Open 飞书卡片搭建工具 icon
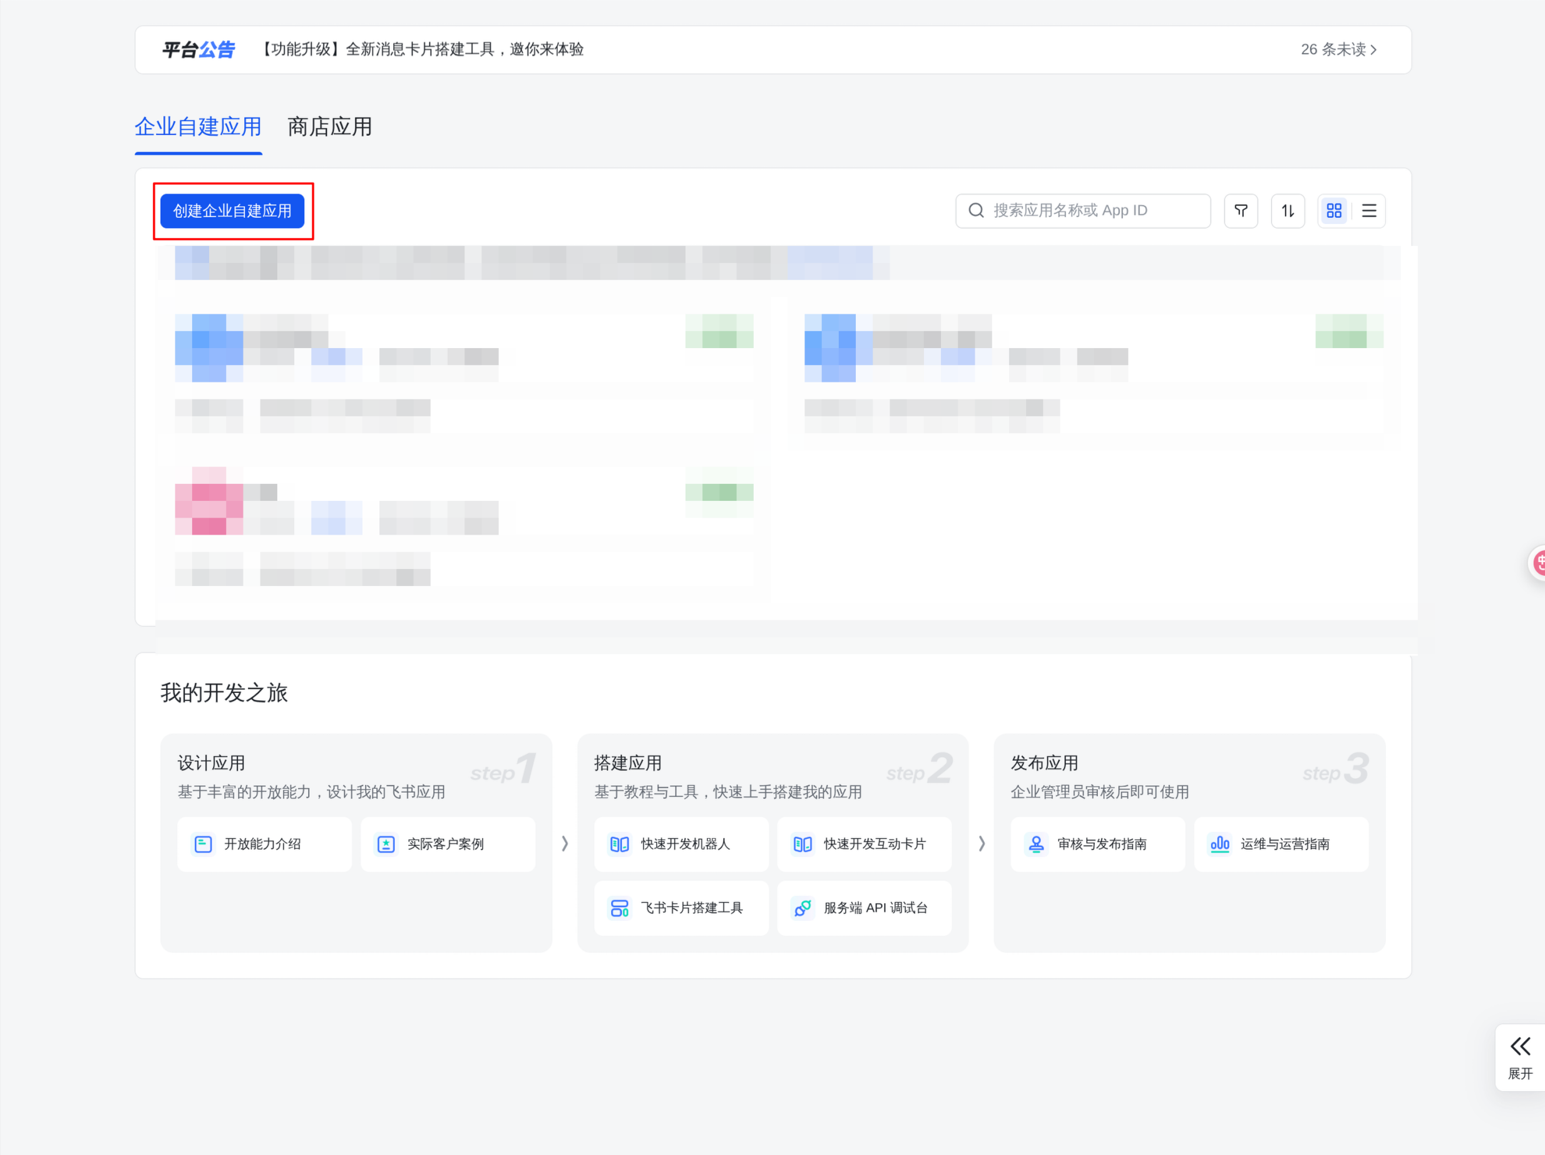The height and width of the screenshot is (1155, 1545). [620, 908]
